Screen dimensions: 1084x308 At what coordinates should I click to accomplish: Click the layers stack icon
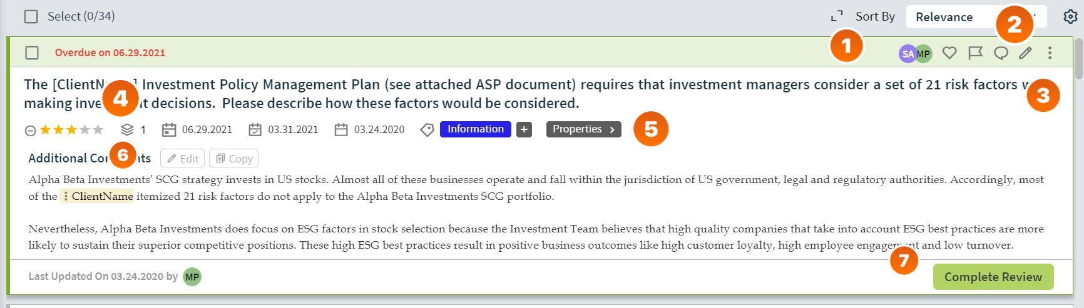pyautogui.click(x=127, y=130)
